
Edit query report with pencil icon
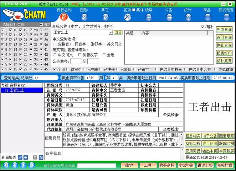pos(20,157)
